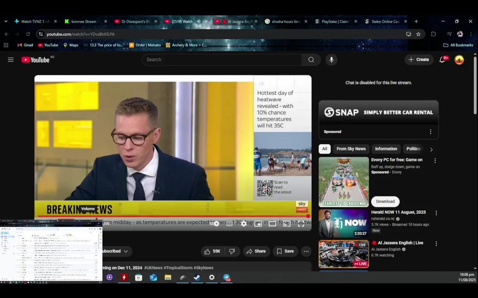Open the Gmail bookmark
Image resolution: width=478 pixels, height=298 pixels.
coord(25,45)
